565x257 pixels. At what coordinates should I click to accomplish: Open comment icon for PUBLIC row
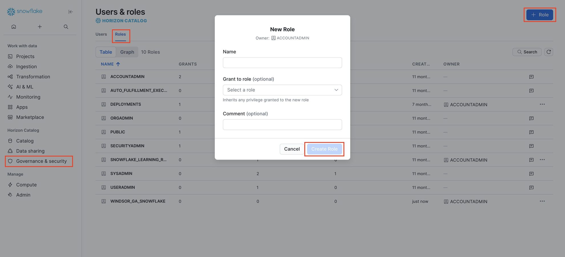[531, 132]
